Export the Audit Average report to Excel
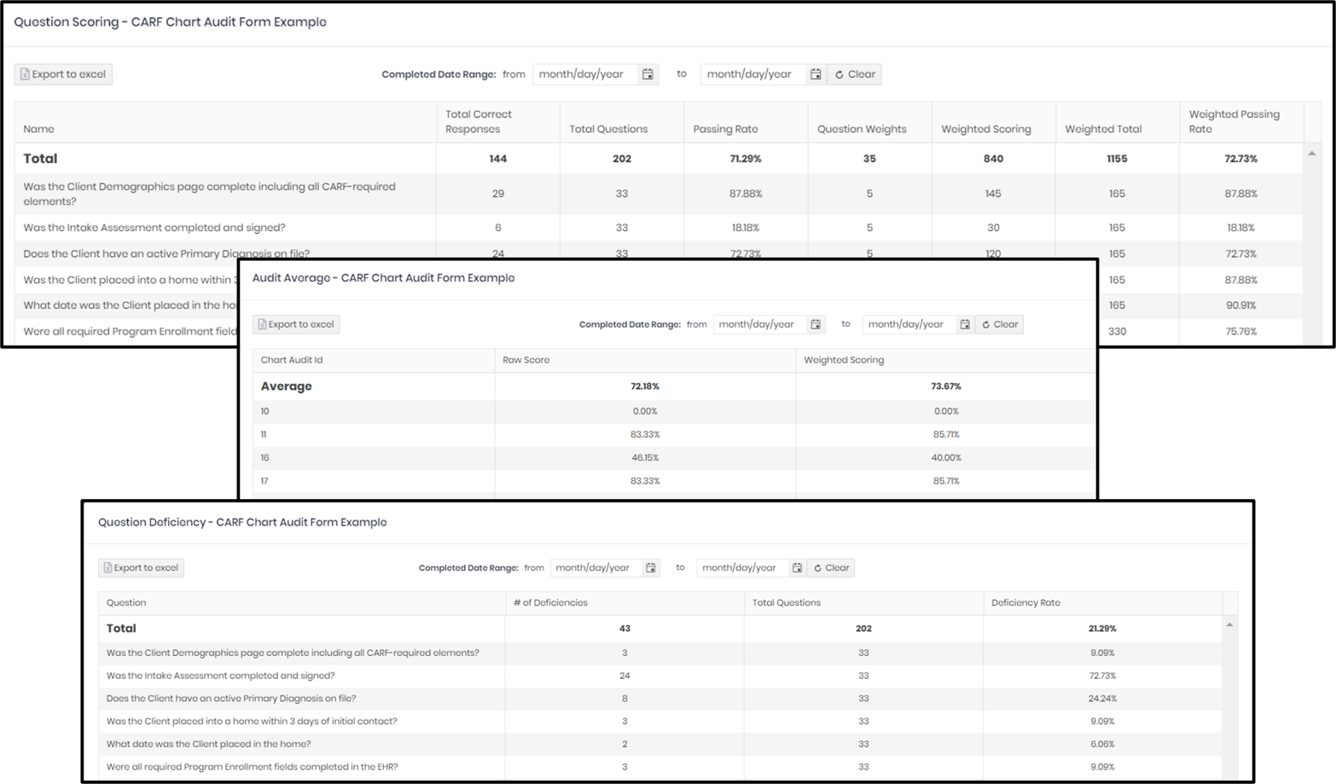The height and width of the screenshot is (784, 1336). point(295,324)
